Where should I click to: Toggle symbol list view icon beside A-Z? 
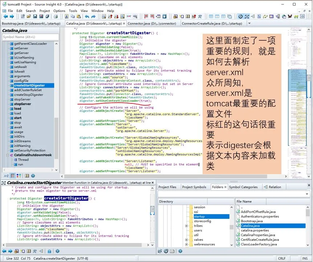[13, 176]
